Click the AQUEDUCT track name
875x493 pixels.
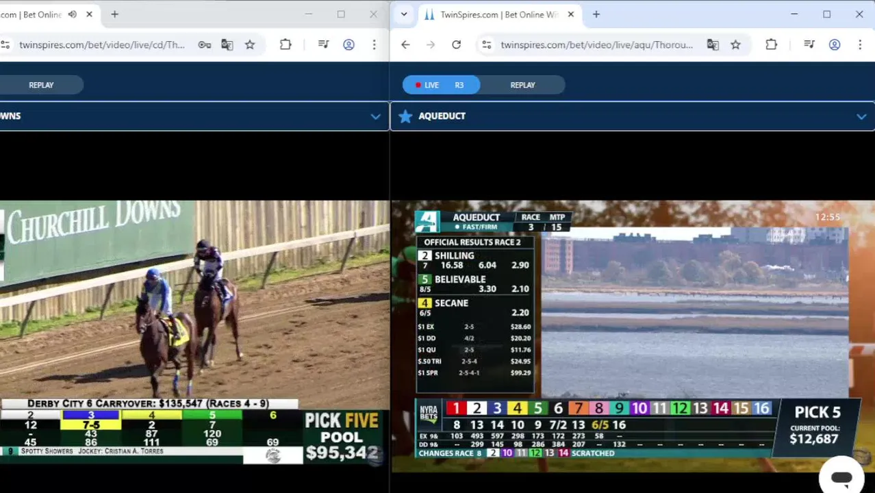(x=442, y=116)
